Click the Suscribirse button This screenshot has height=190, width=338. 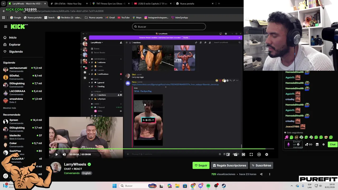[x=261, y=165]
